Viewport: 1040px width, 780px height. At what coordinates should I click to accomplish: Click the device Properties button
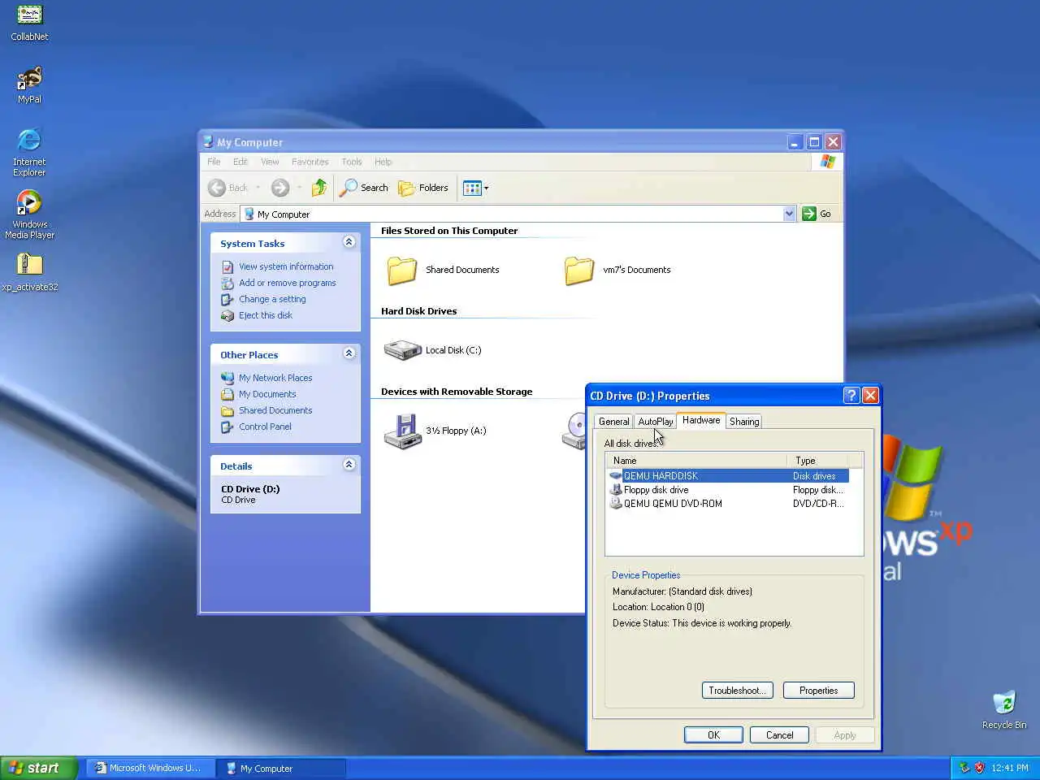[x=818, y=691]
